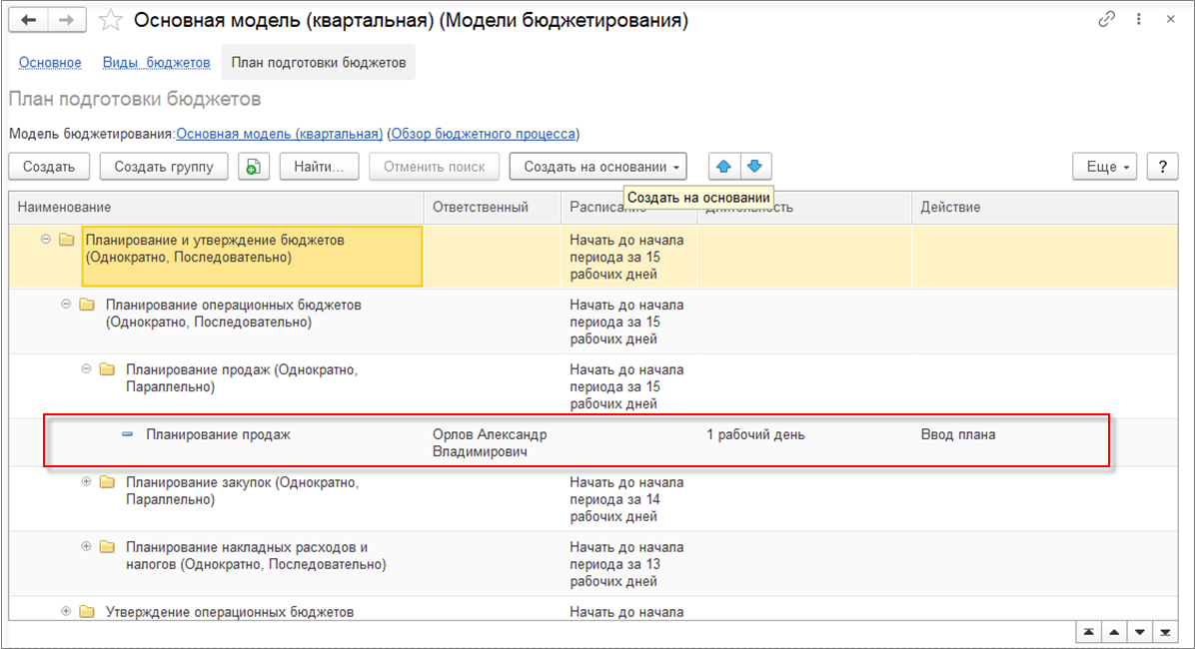Go back with the left arrow button

coord(29,20)
